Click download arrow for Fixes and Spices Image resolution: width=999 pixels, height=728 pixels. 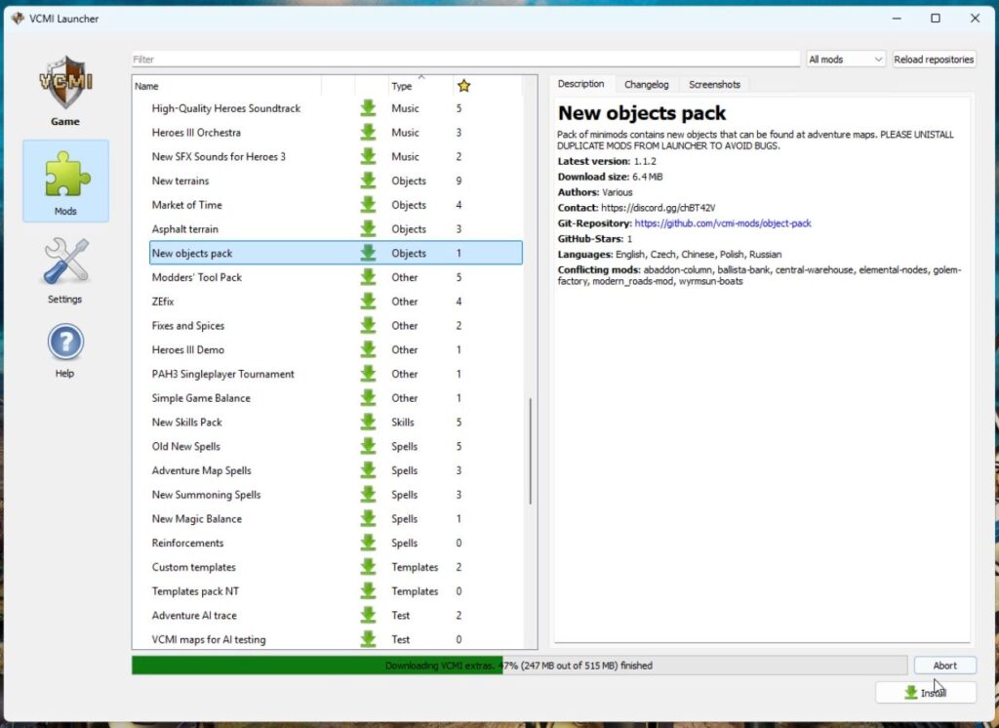coord(368,326)
